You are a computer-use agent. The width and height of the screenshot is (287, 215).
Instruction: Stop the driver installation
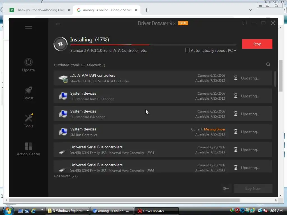click(257, 44)
